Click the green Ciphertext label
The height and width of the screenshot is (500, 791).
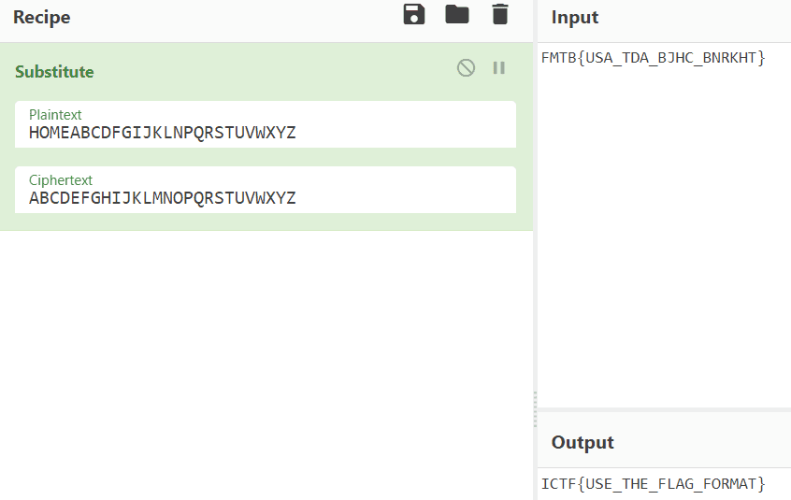point(61,179)
